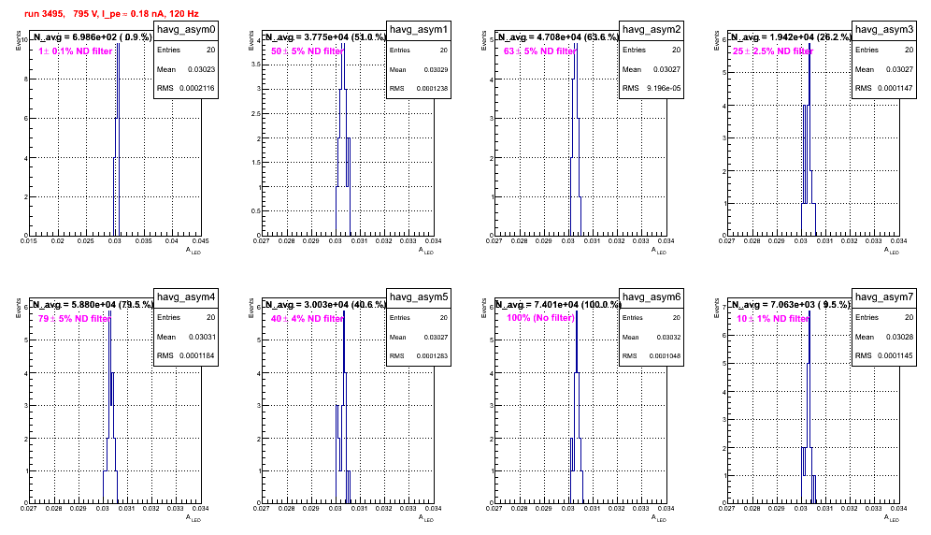
Task: Select the havg_asym4 stats box title
Action: 186,297
